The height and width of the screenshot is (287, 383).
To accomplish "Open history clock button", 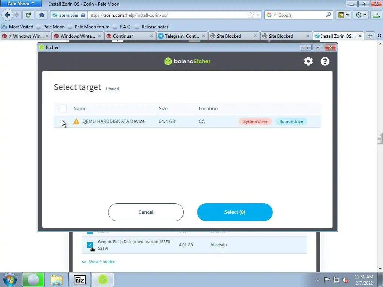I will pyautogui.click(x=361, y=15).
